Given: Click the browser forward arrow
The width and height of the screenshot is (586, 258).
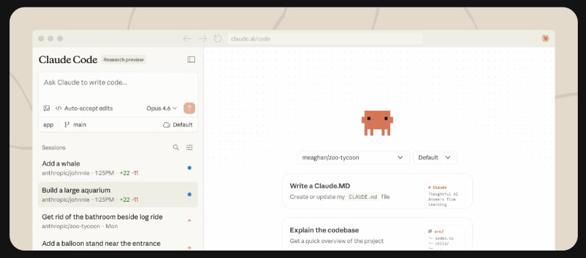Looking at the screenshot, I should (203, 39).
